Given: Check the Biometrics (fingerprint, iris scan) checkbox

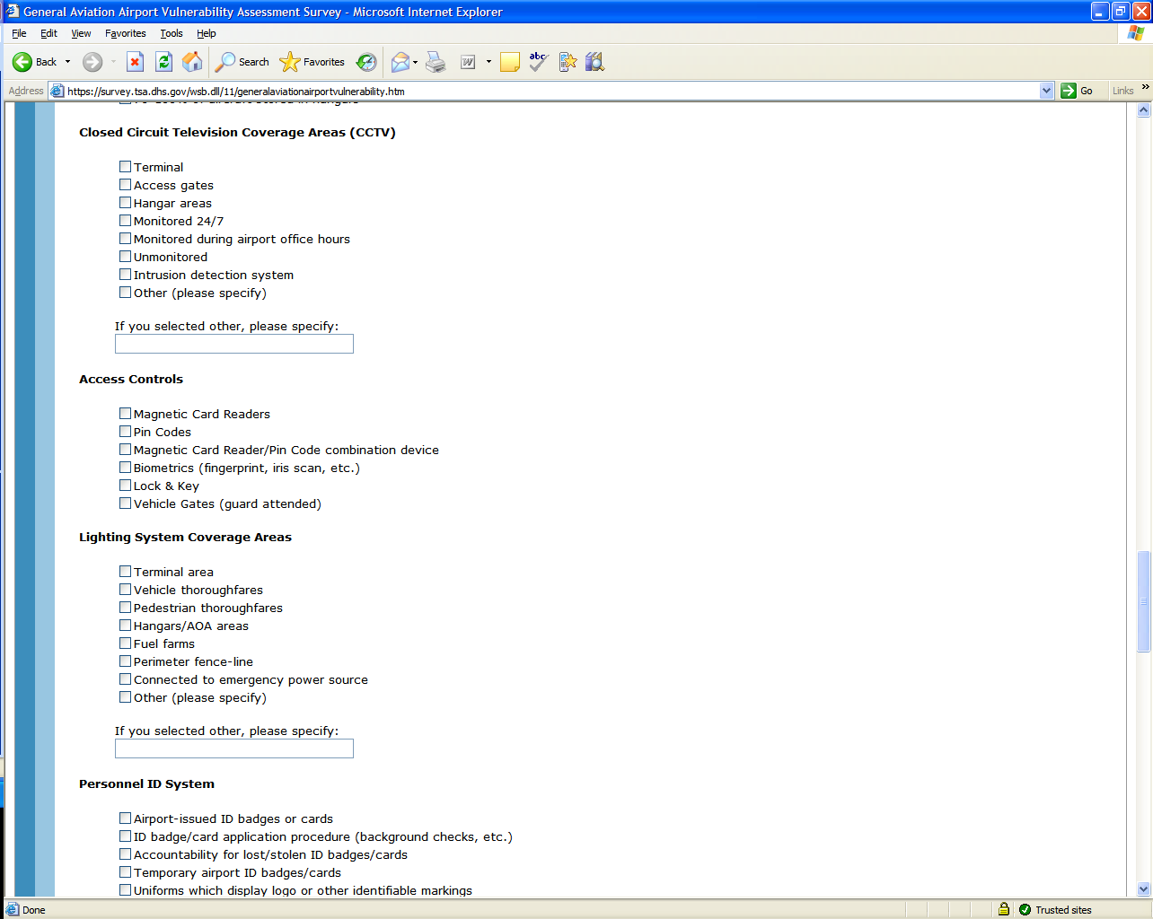Looking at the screenshot, I should (126, 468).
